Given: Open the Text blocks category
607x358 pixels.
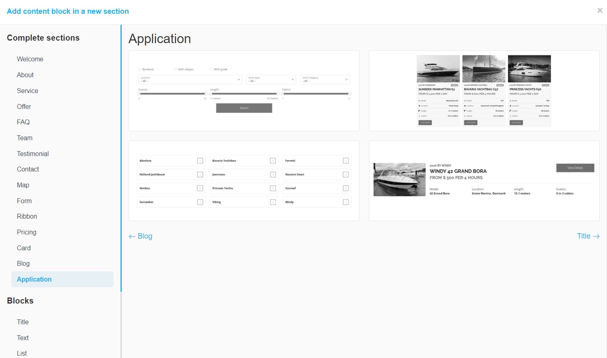Looking at the screenshot, I should pos(23,338).
